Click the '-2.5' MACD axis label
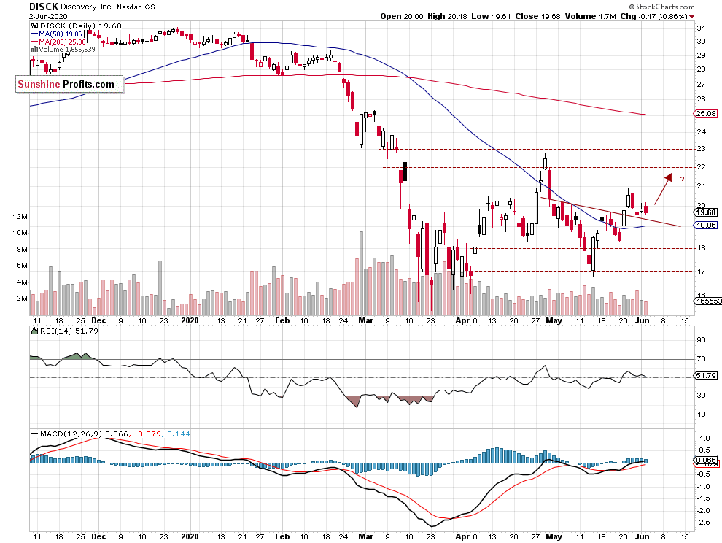 (704, 523)
